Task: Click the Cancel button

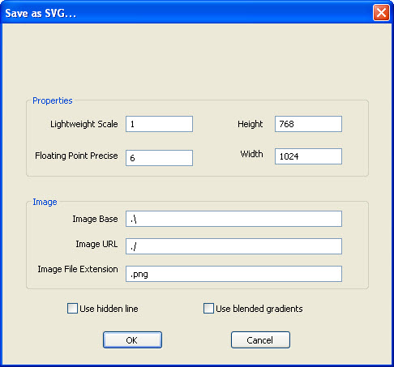Action: pyautogui.click(x=260, y=340)
